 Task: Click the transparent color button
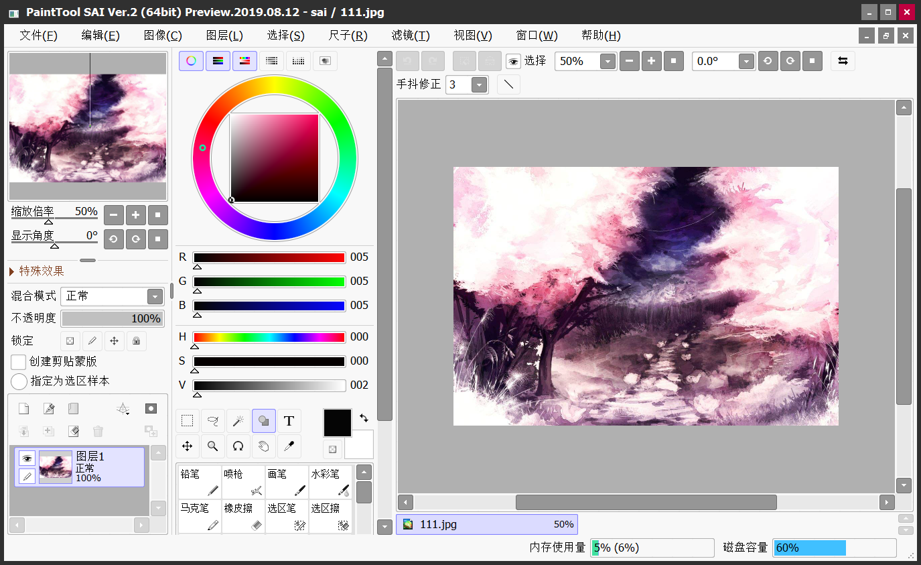pos(332,449)
